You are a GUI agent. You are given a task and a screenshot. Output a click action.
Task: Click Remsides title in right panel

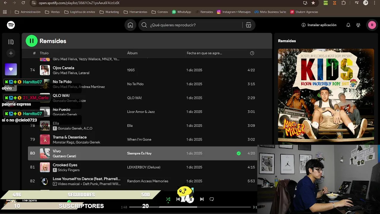pyautogui.click(x=287, y=41)
